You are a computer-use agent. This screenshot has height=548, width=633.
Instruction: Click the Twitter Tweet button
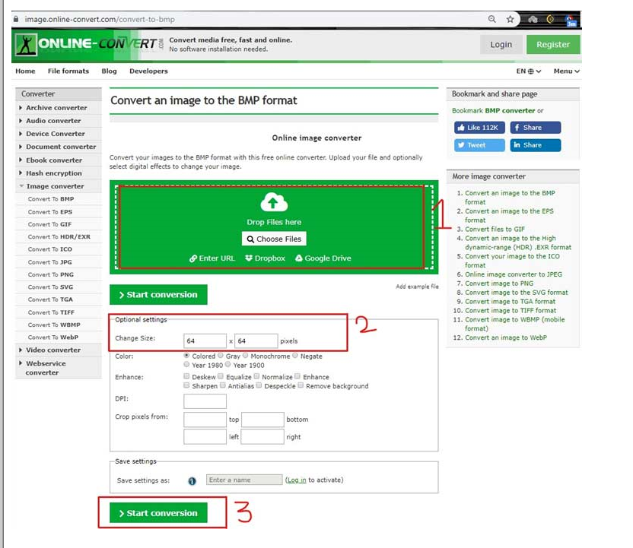[479, 145]
